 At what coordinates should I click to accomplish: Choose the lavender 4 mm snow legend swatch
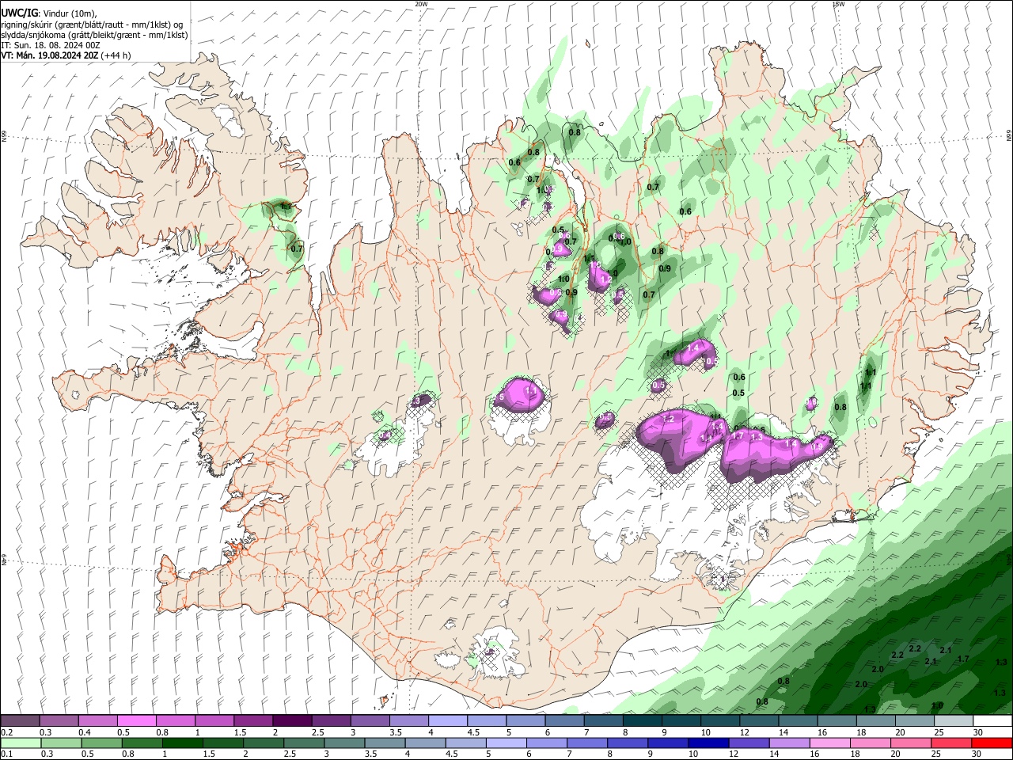pyautogui.click(x=448, y=721)
